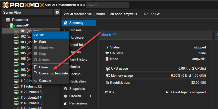This screenshot has height=109, width=218.
Task: Click the Permissions unlock icon
Action: pos(66,103)
